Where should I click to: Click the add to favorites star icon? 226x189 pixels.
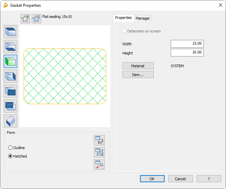(25, 19)
